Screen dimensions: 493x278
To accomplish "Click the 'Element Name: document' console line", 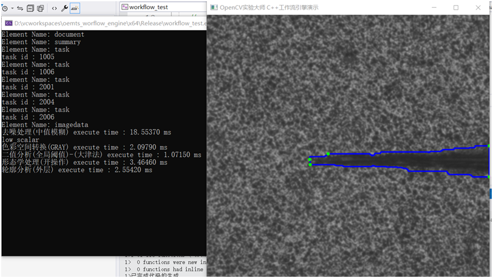I will [x=43, y=35].
